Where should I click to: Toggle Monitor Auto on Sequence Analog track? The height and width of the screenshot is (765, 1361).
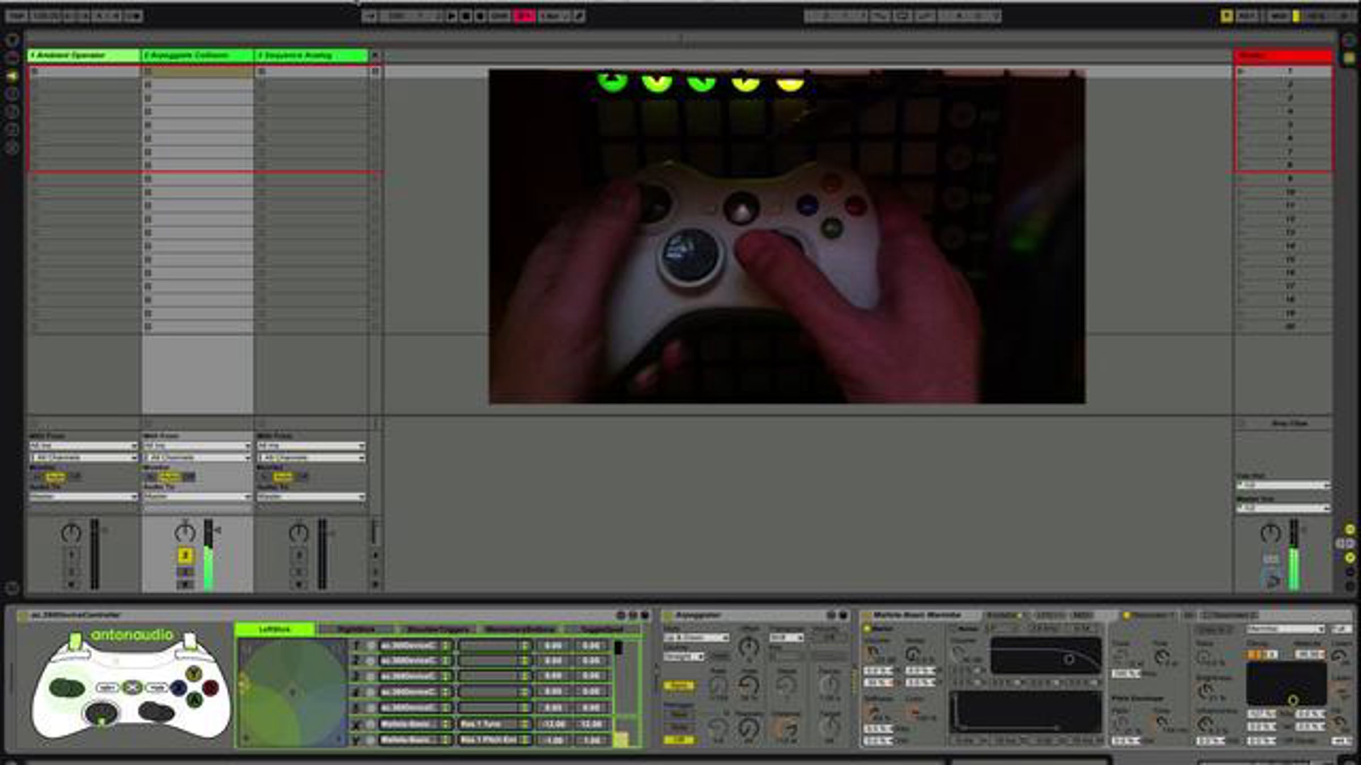(283, 477)
